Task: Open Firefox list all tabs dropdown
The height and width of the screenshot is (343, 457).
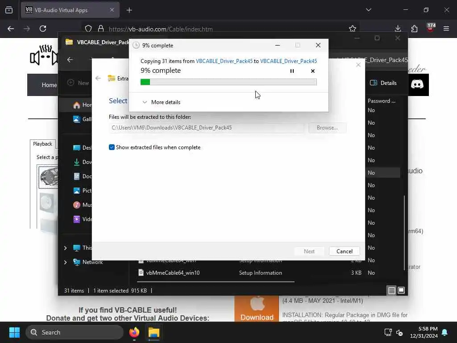Action: [x=368, y=10]
